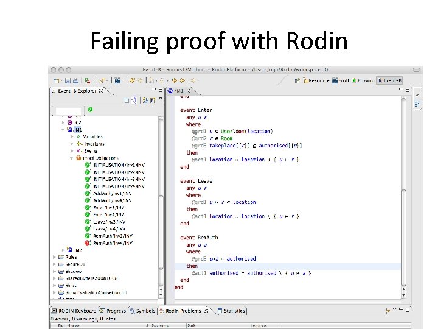Minimize the Event-B Explorer panel
The height and width of the screenshot is (329, 438).
[155, 90]
